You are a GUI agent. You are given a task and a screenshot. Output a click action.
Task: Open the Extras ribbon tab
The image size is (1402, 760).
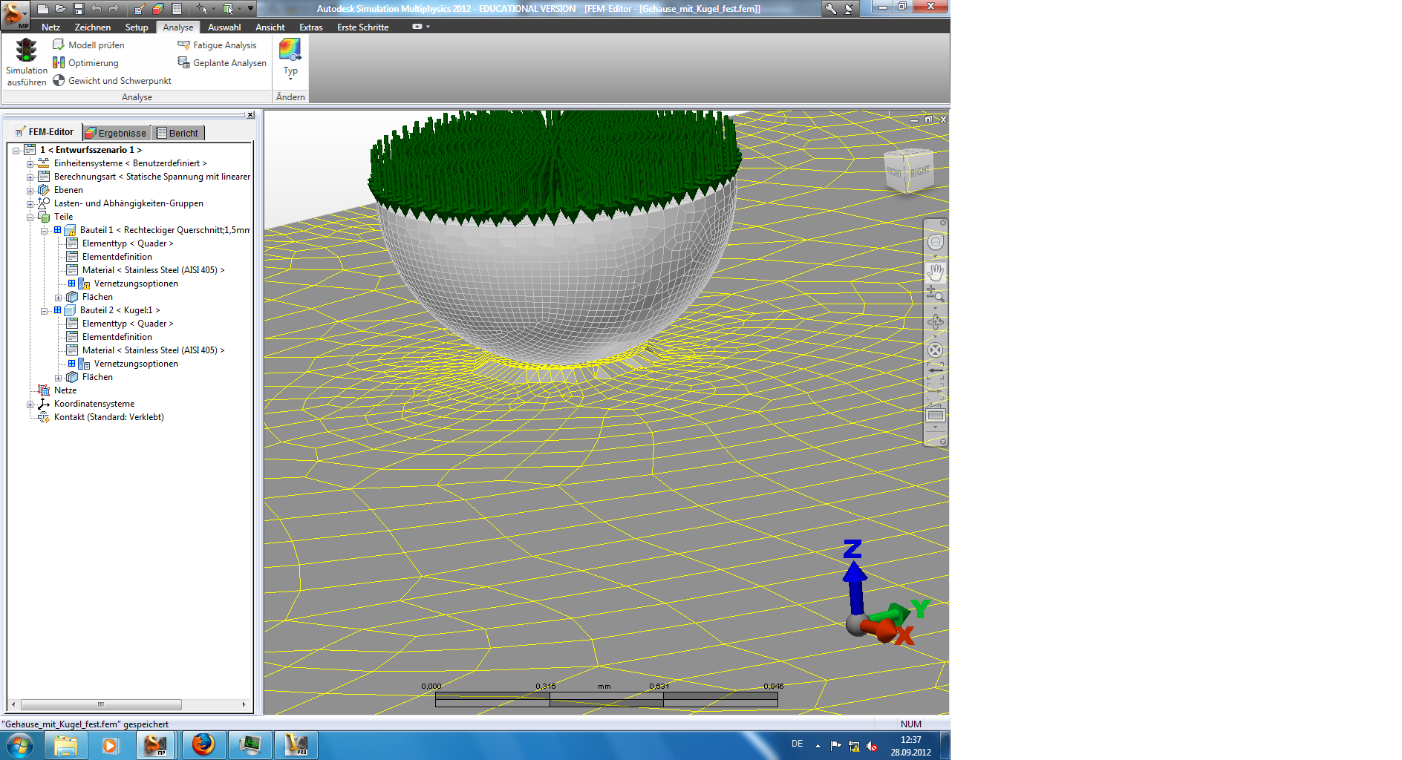point(311,27)
